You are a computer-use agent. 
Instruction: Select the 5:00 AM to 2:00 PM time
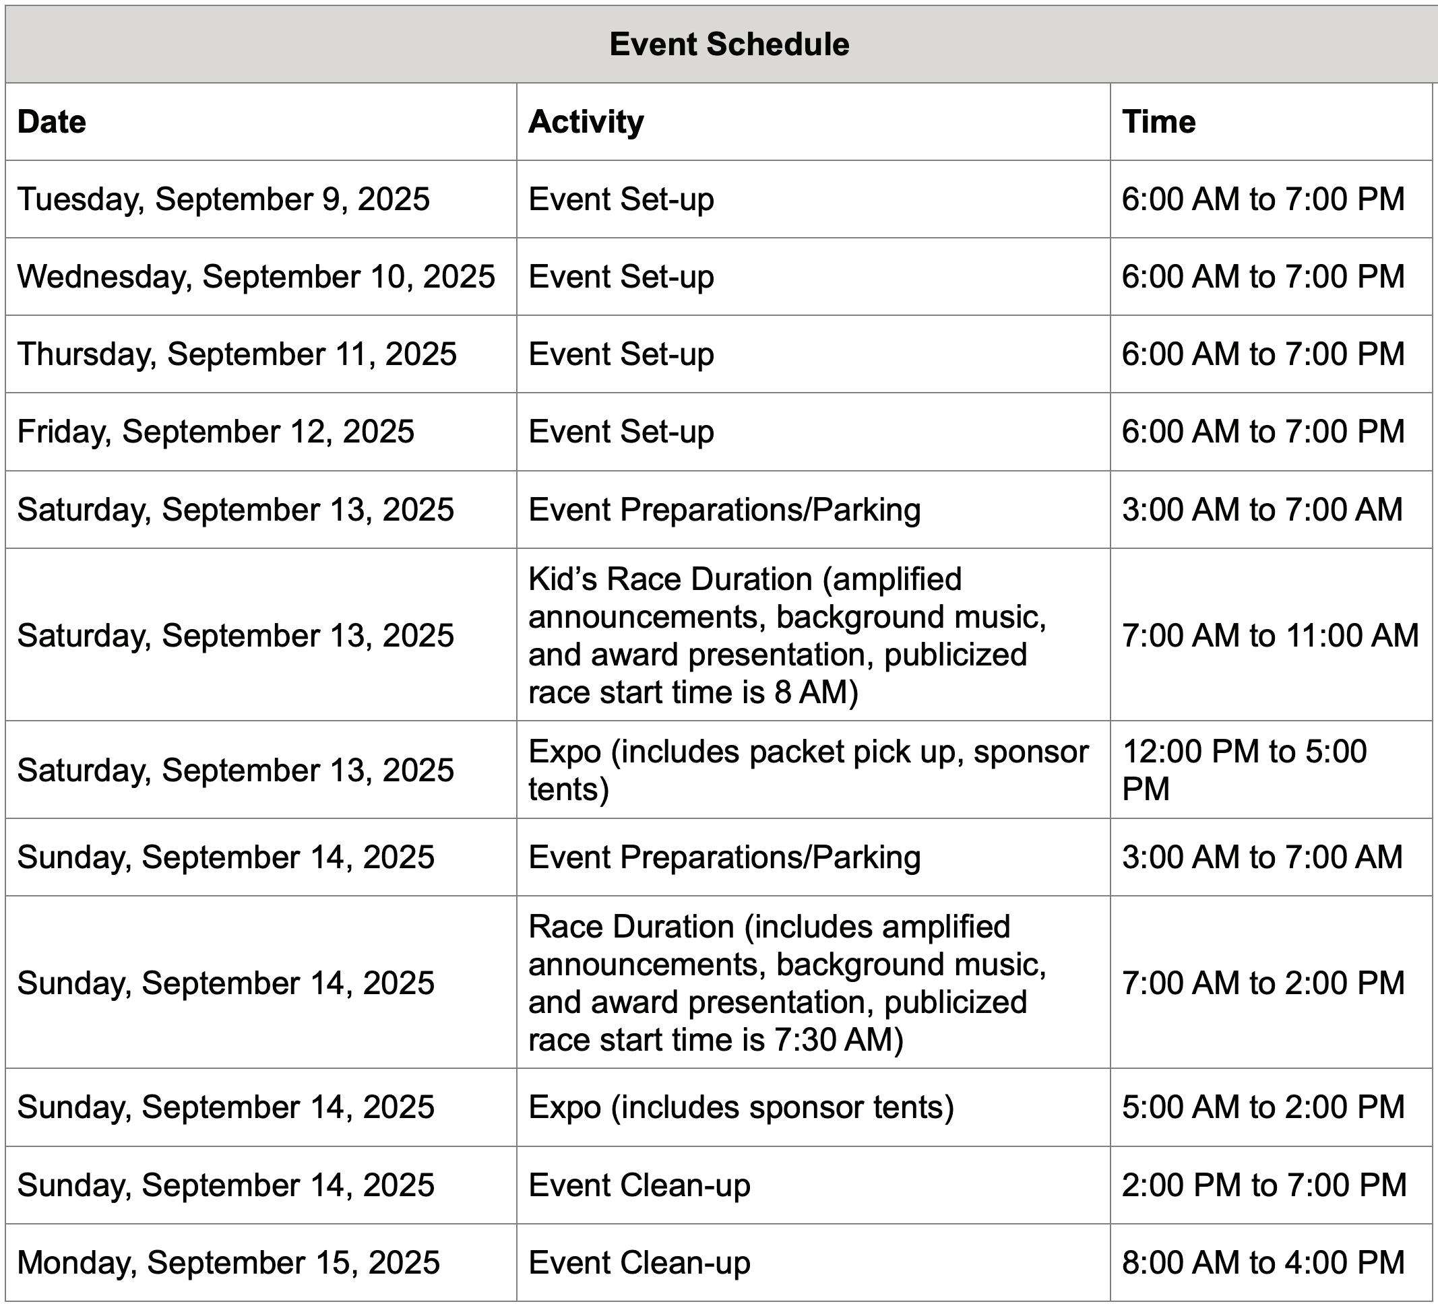[1263, 1107]
